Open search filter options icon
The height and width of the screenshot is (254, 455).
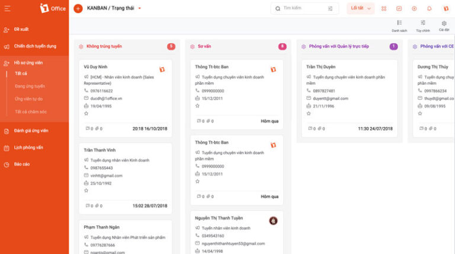point(330,8)
